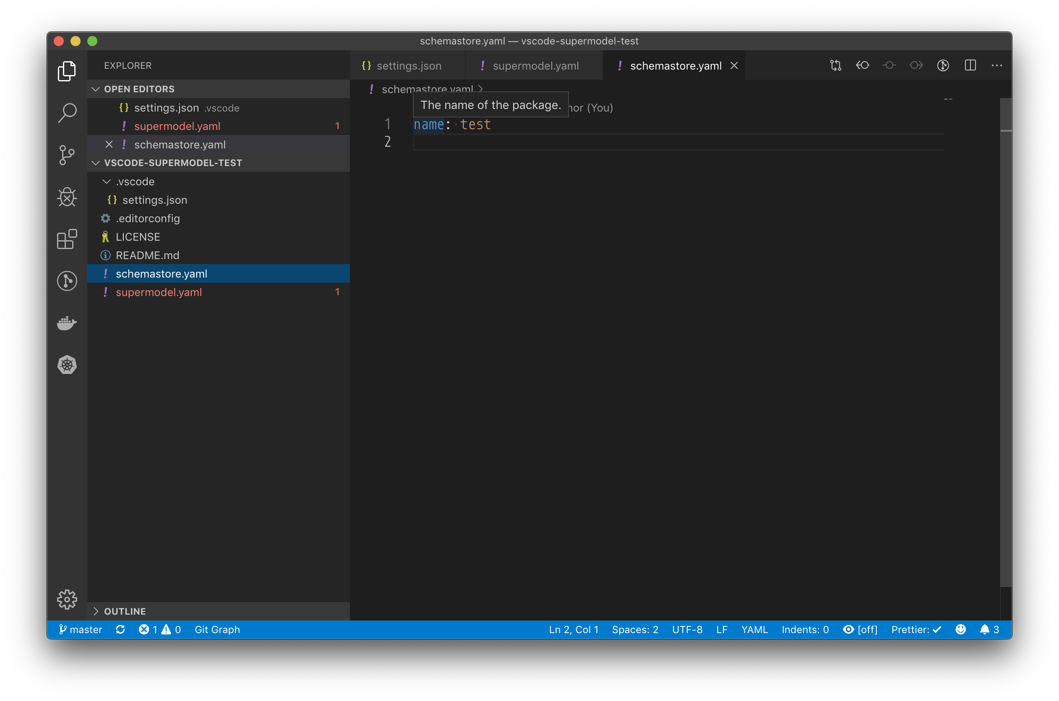Toggle Prettier status indicator
The height and width of the screenshot is (701, 1059).
(x=916, y=629)
